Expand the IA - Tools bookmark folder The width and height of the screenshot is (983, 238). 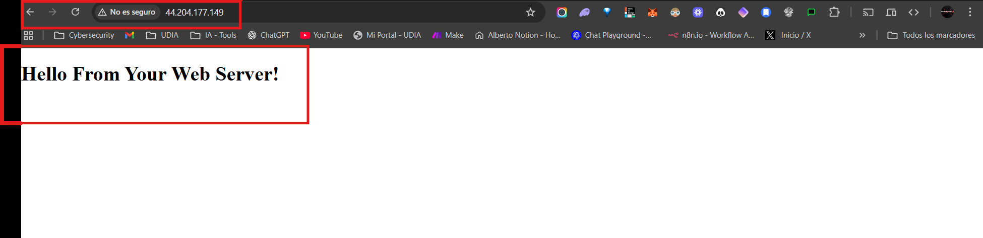tap(213, 35)
